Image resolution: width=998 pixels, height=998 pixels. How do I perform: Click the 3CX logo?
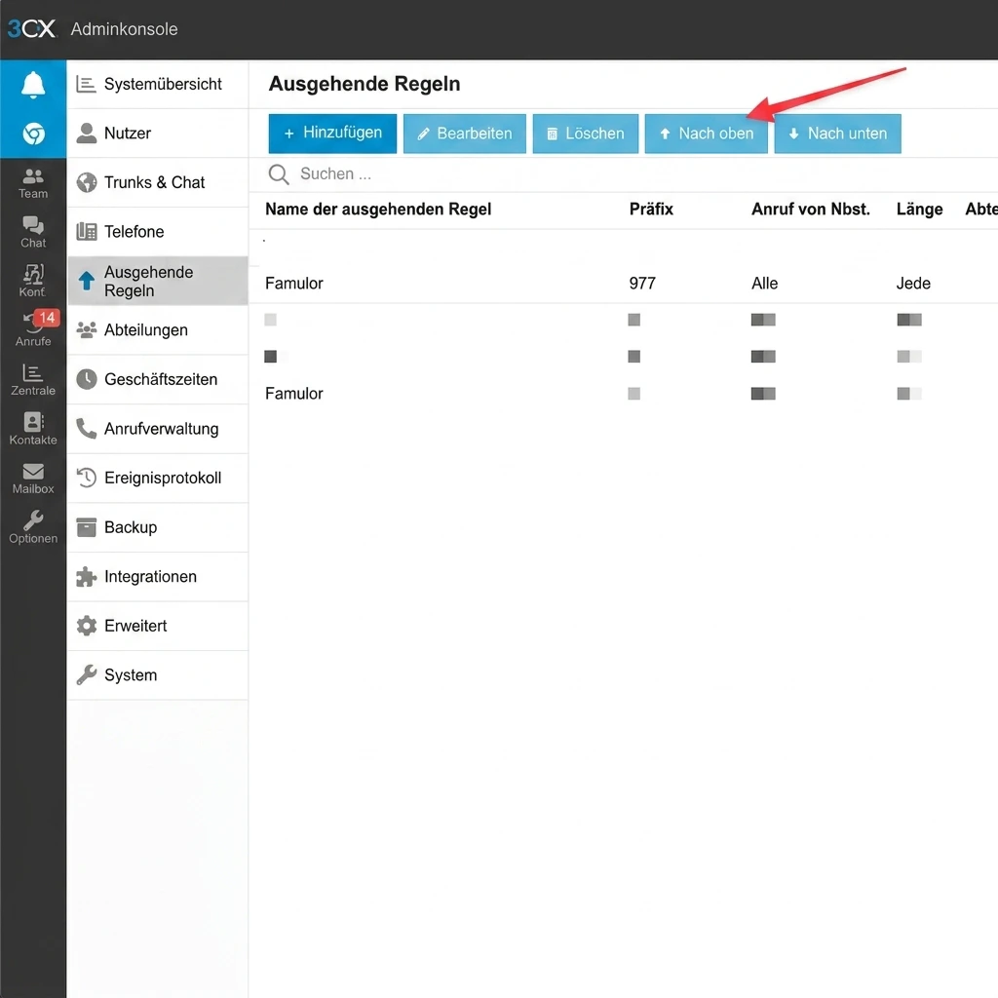[x=31, y=28]
